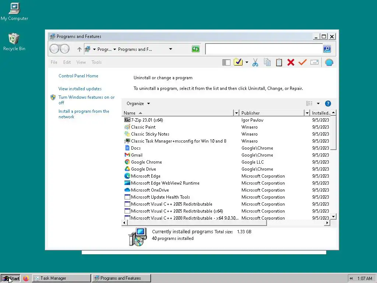This screenshot has height=283, width=377.
Task: Open the Recycle Bin desktop icon
Action: 14,42
